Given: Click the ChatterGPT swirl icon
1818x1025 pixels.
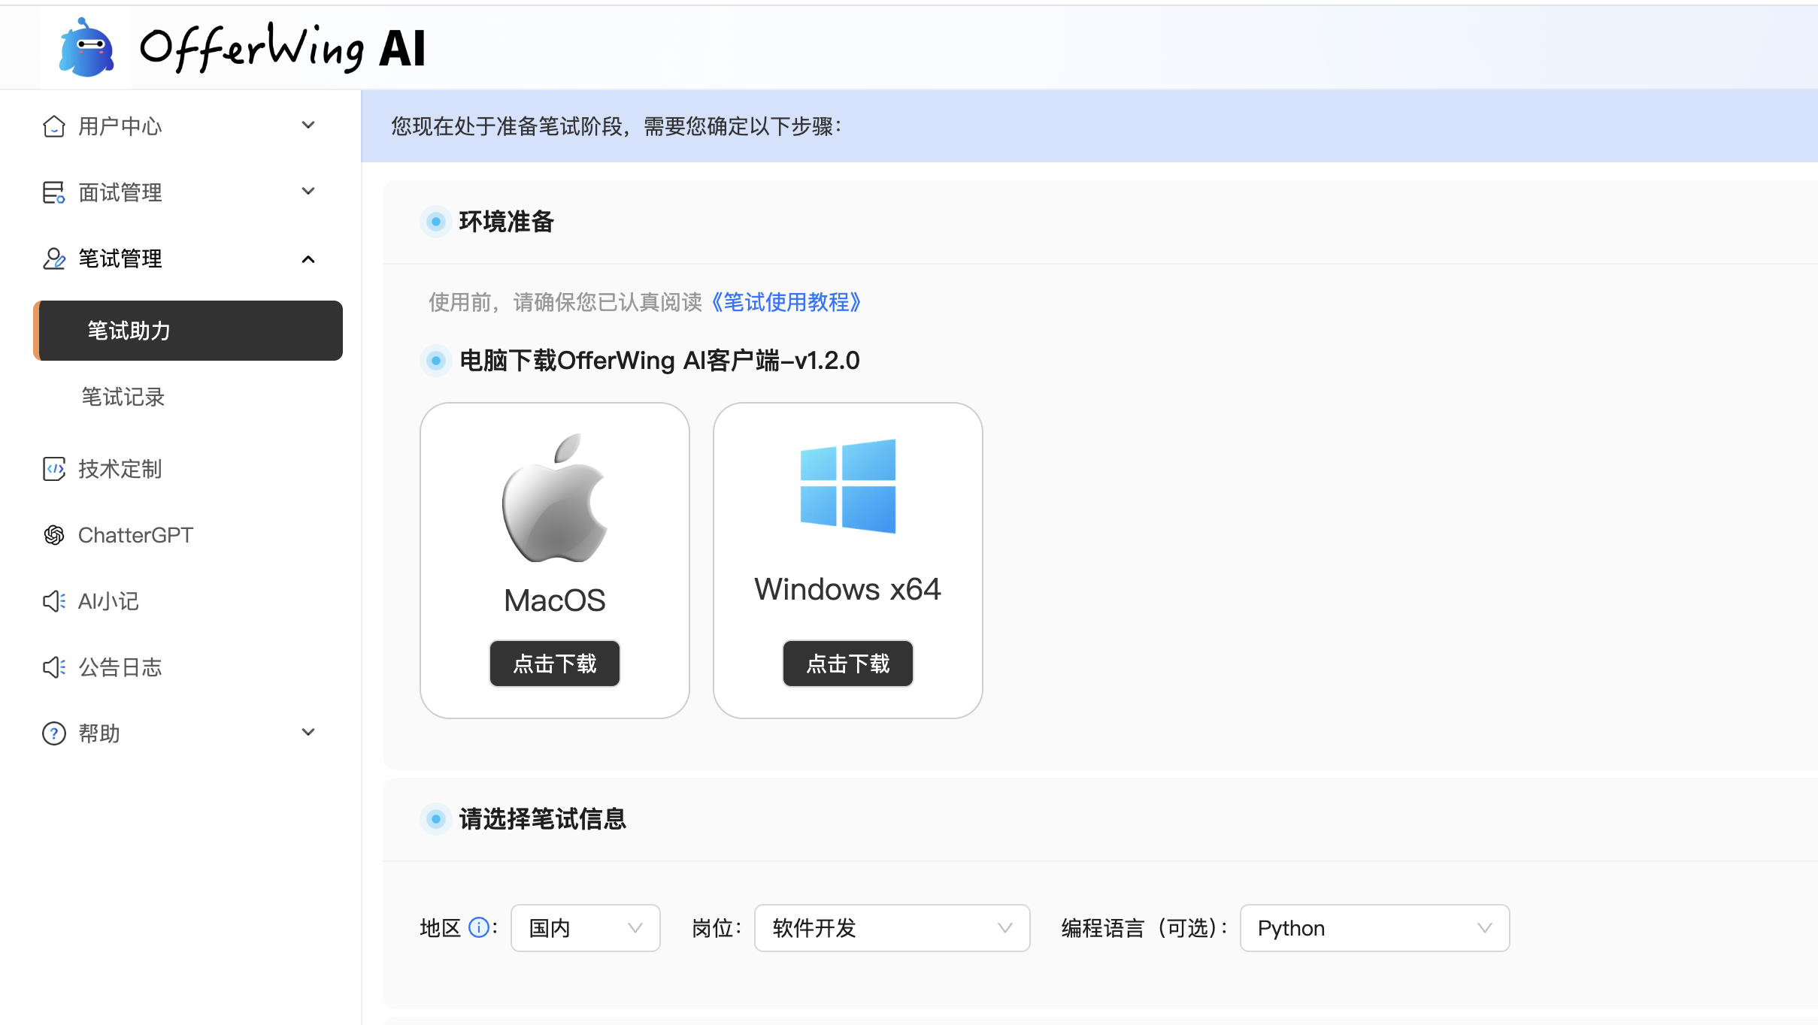Looking at the screenshot, I should [x=53, y=535].
